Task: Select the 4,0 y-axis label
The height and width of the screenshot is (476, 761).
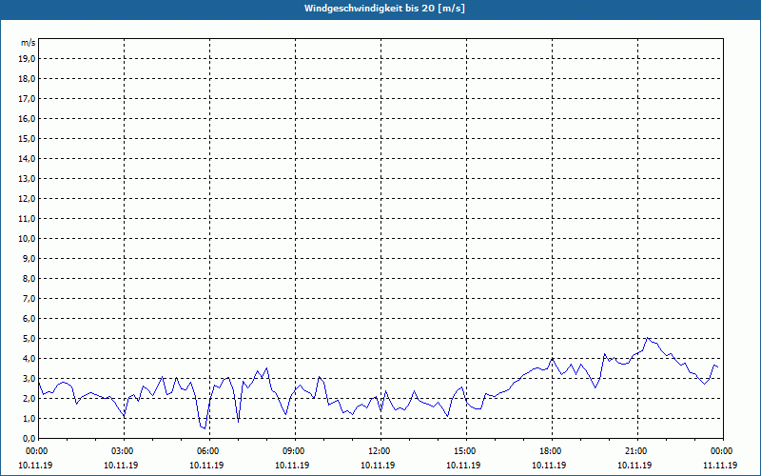Action: pyautogui.click(x=29, y=358)
